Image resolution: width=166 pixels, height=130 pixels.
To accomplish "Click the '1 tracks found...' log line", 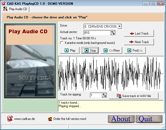I will tap(69, 103).
